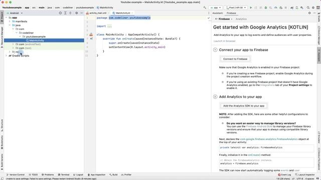Collapse the youtubeexample package

point(20,36)
